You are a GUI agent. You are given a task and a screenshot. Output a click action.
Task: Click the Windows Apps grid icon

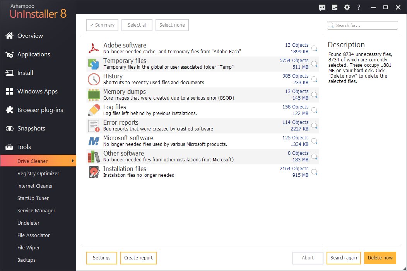point(9,91)
